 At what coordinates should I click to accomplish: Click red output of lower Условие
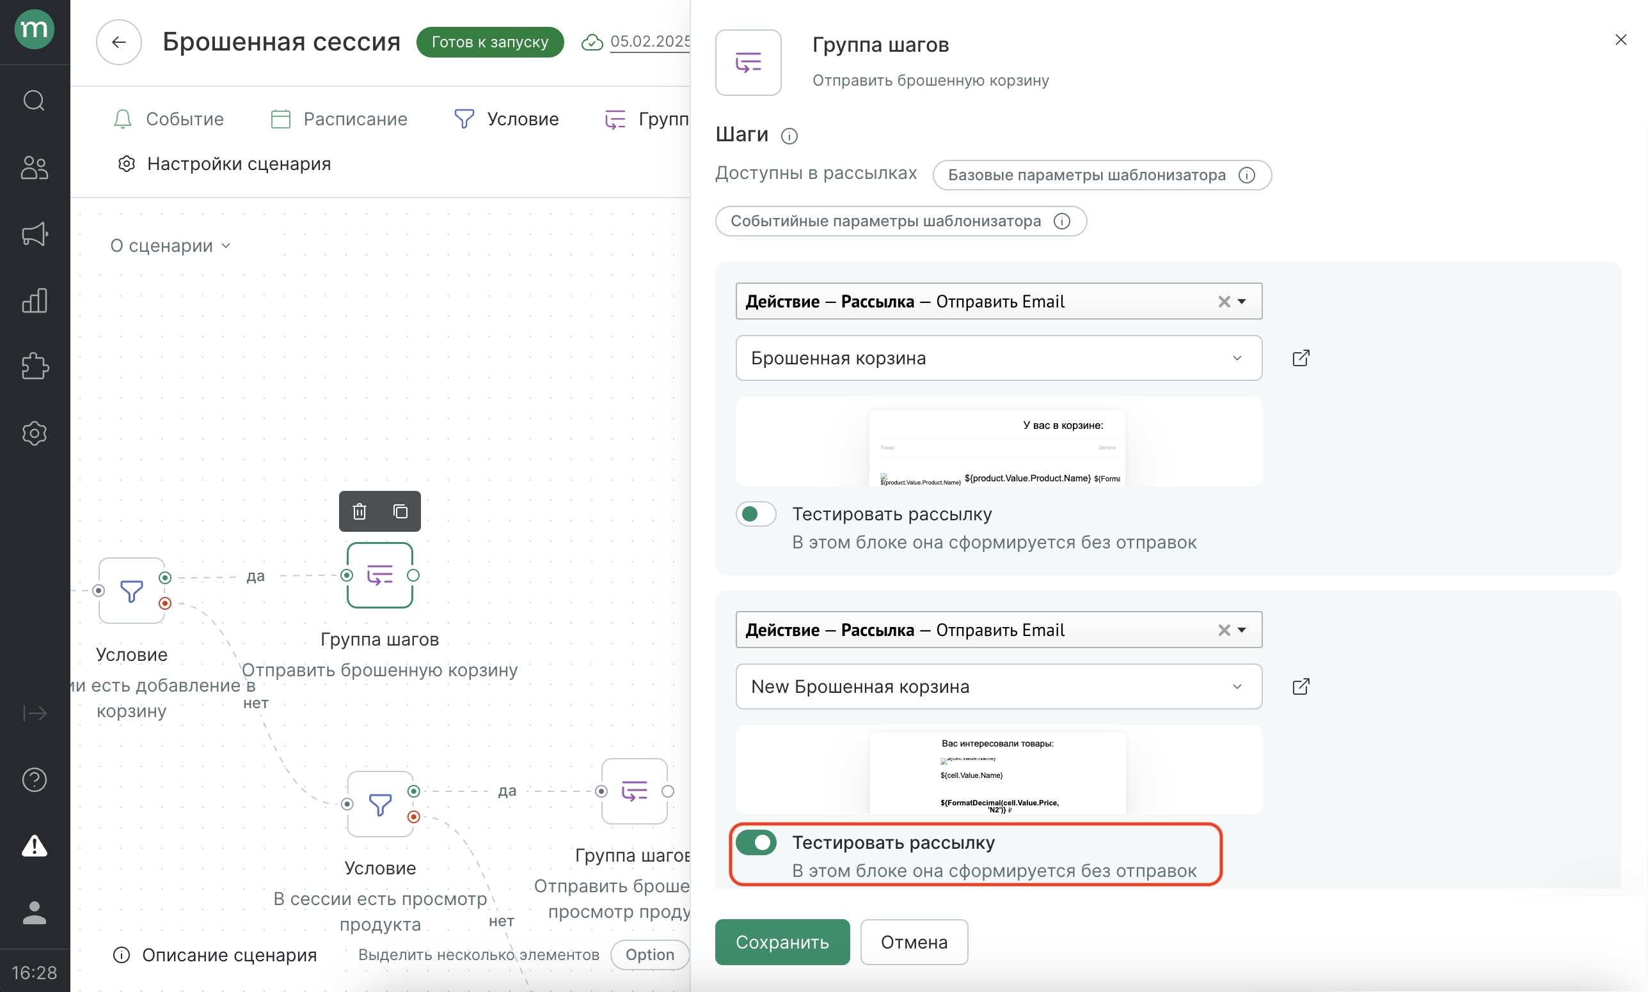click(414, 817)
